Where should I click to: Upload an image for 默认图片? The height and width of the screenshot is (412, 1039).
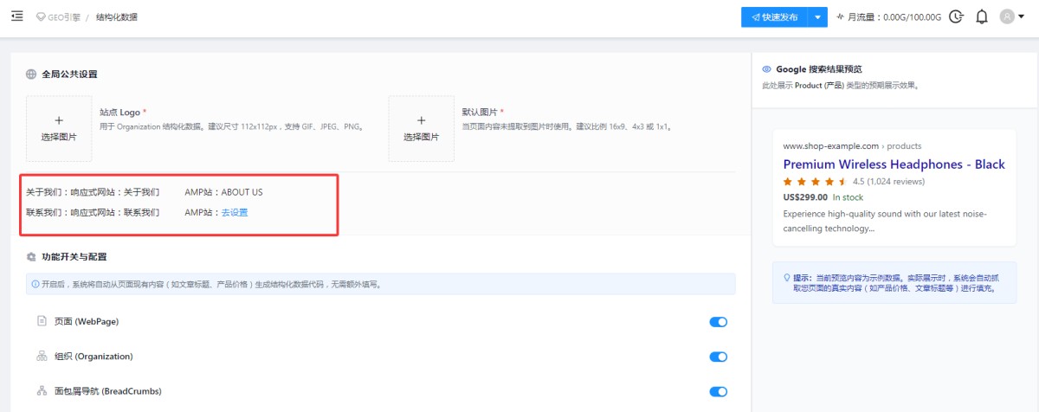click(x=421, y=128)
